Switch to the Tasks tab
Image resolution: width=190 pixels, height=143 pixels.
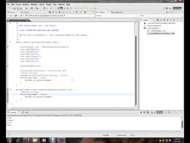point(25,112)
